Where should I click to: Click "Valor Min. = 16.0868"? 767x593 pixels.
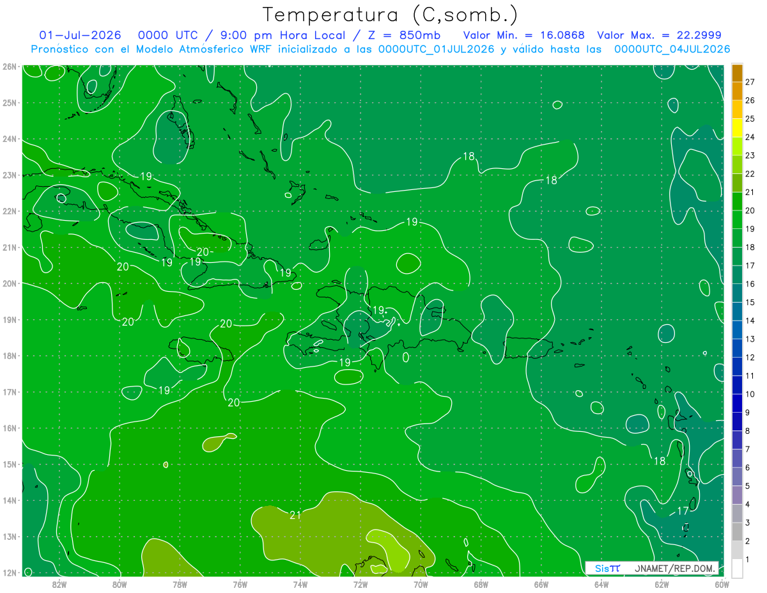click(524, 35)
